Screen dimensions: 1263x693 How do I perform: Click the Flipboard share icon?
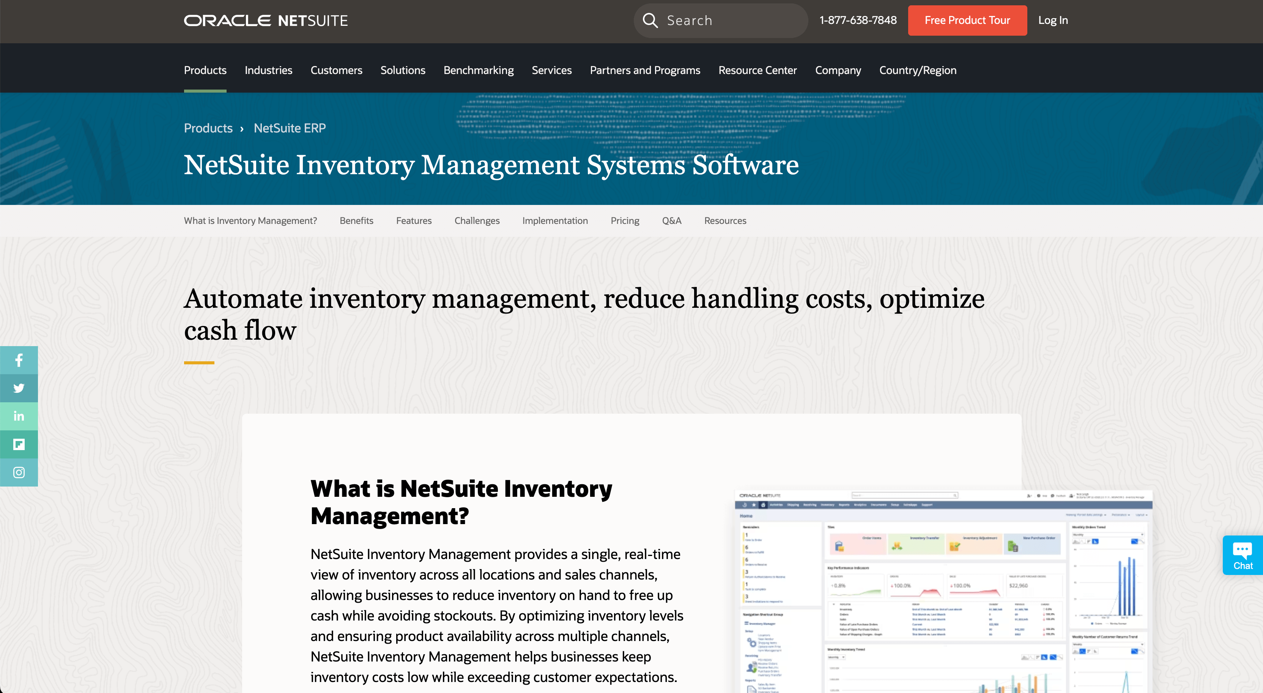[x=19, y=444]
